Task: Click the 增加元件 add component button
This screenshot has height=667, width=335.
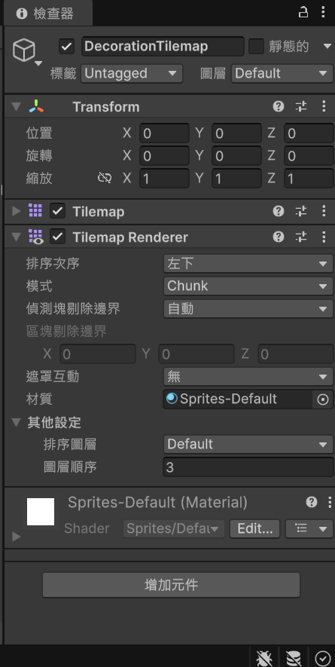Action: pyautogui.click(x=172, y=585)
